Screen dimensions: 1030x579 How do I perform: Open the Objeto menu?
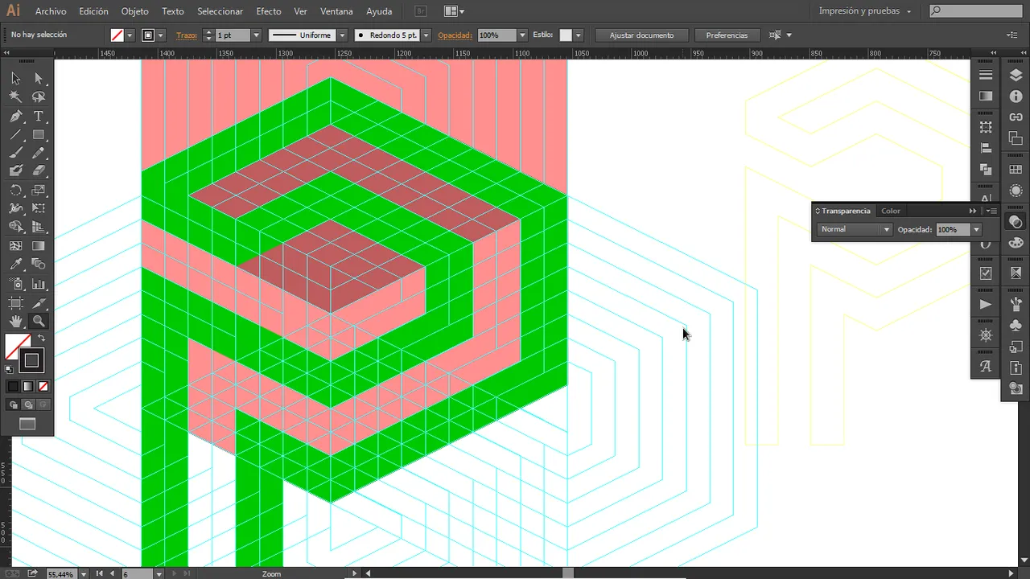pos(135,11)
